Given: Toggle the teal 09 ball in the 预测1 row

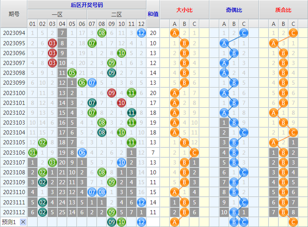Looking at the screenshot, I should pos(111,222).
